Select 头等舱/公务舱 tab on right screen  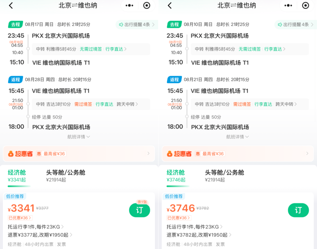(x=224, y=176)
